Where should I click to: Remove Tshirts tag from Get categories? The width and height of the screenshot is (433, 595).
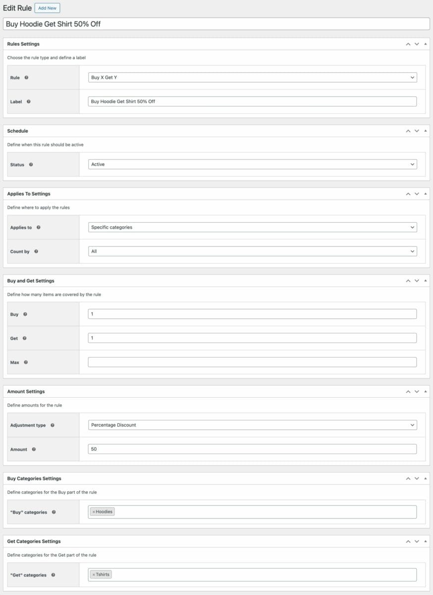94,575
